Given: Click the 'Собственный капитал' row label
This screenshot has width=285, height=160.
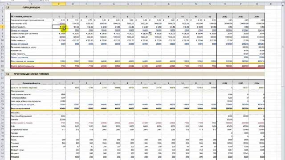Looking at the screenshot, I should click(21, 94).
